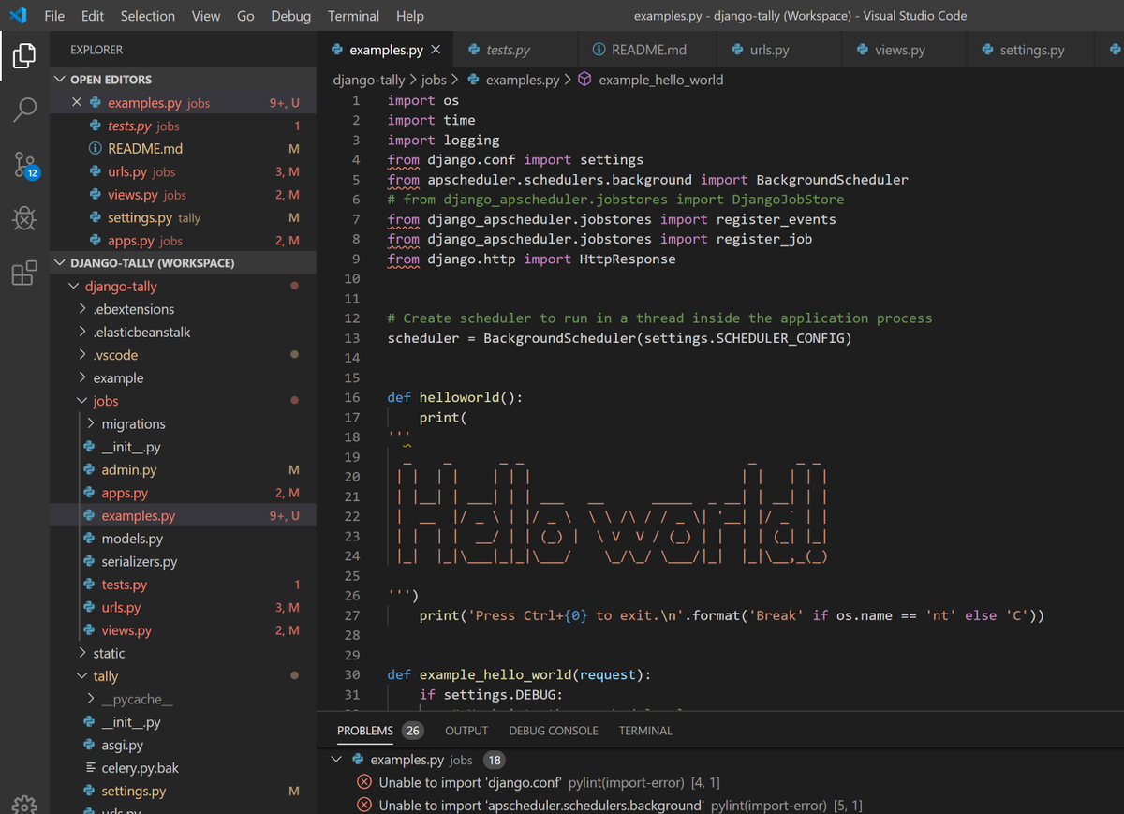
Task: Collapse the Open Editors section
Action: tap(61, 80)
